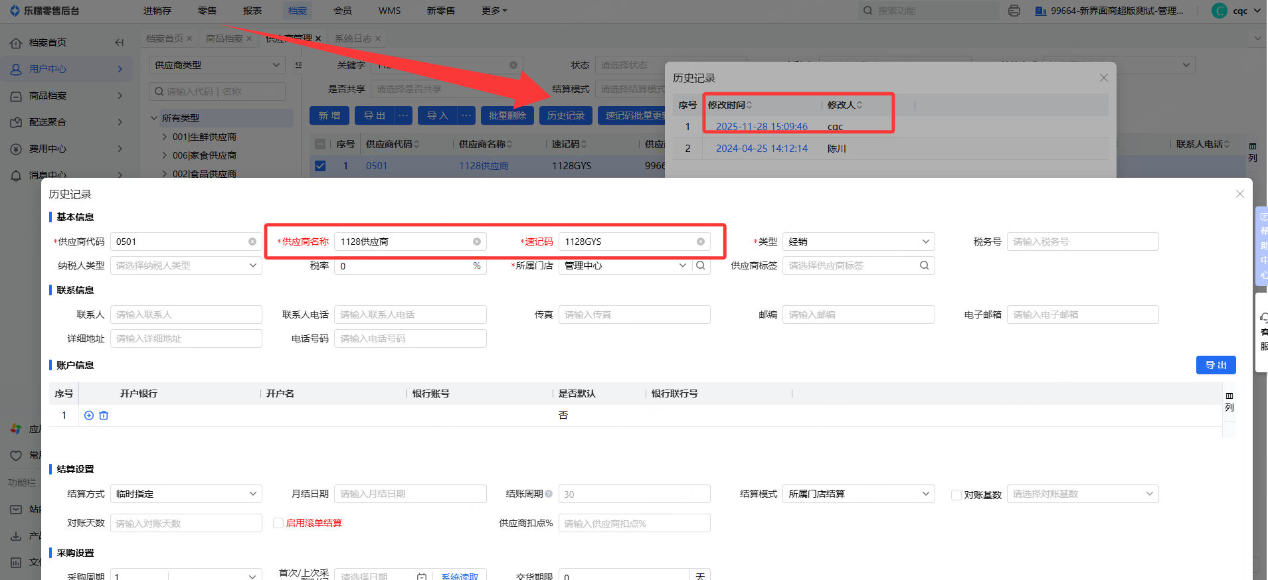1268x580 pixels.
Task: Close the small 历史记录 list popup
Action: [1104, 78]
